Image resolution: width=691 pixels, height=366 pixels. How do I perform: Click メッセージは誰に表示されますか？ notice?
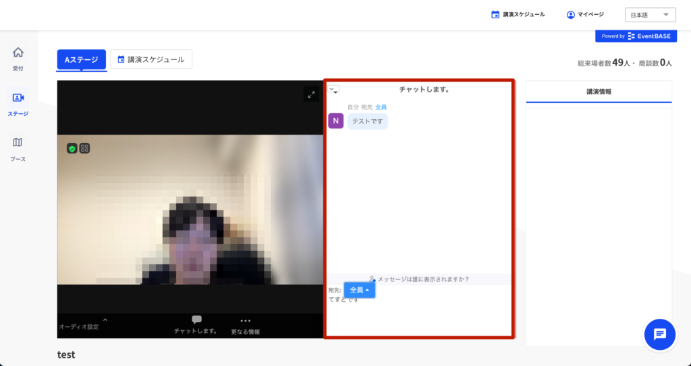coord(419,279)
